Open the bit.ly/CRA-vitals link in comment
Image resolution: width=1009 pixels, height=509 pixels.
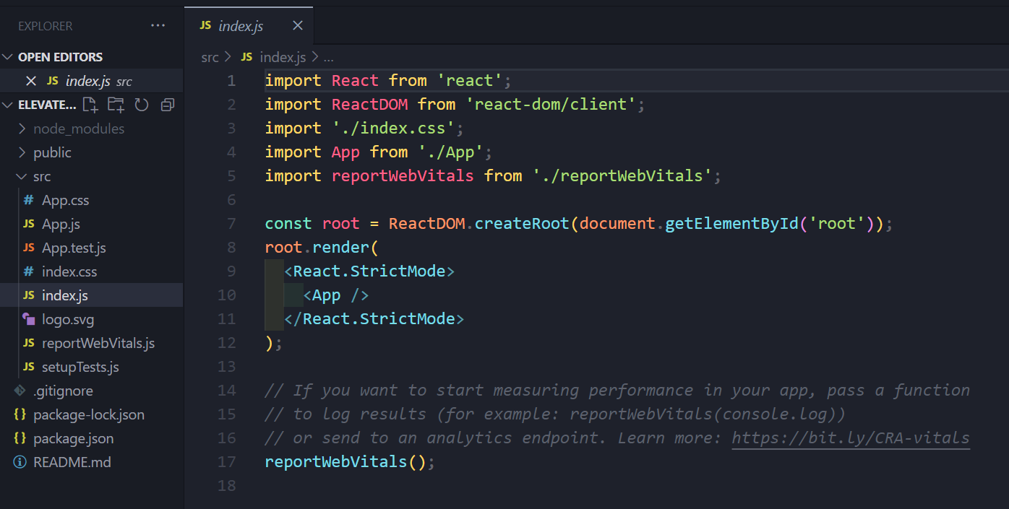[x=850, y=438]
